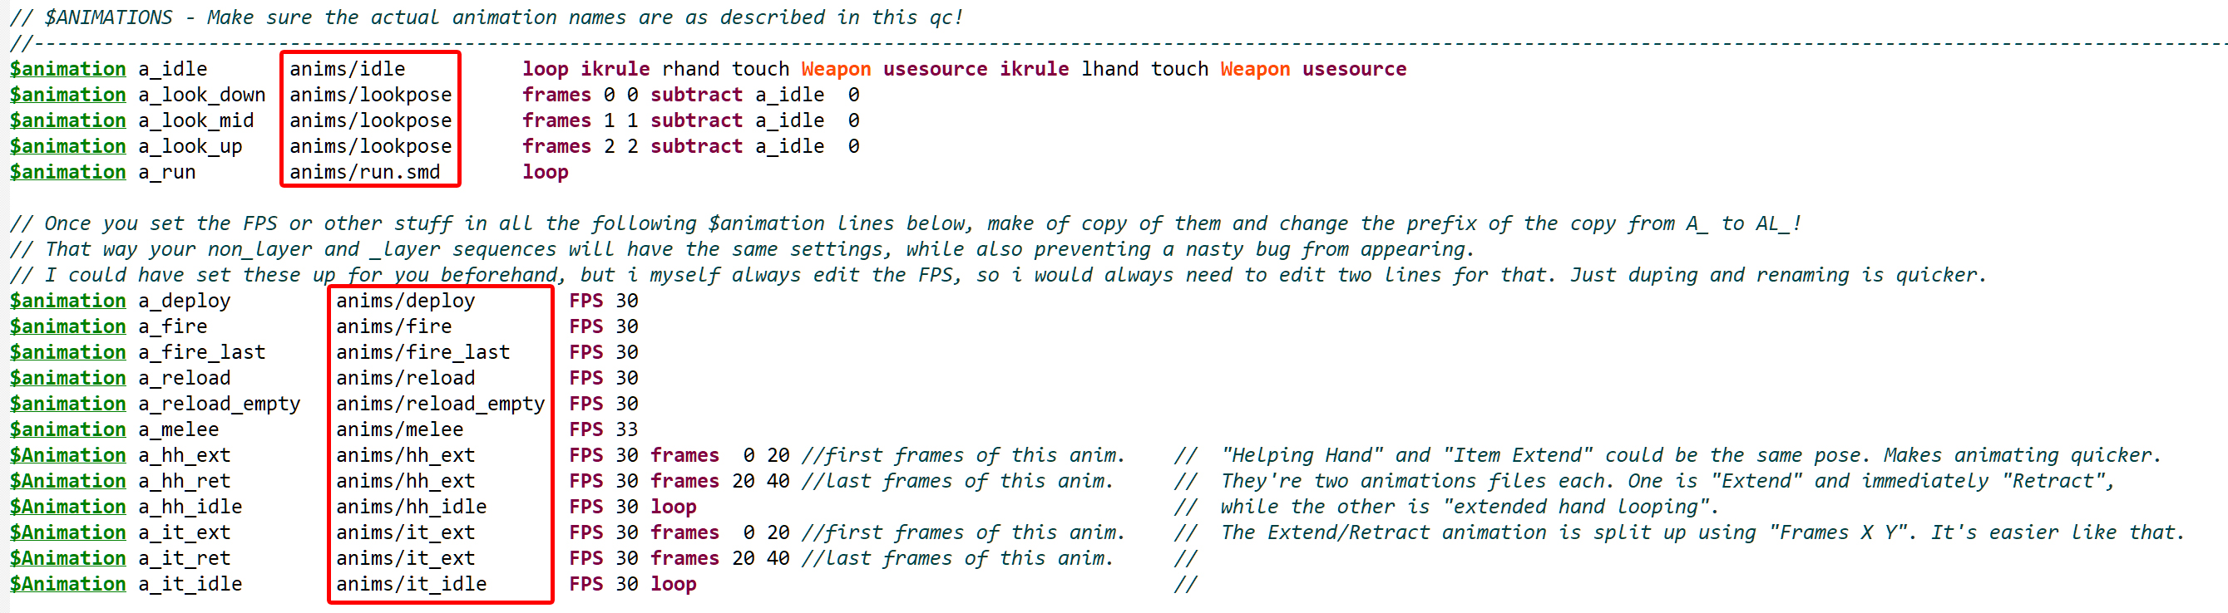Click the $animation keyword before a_idle
Viewport: 2228px width, 613px height.
67,69
